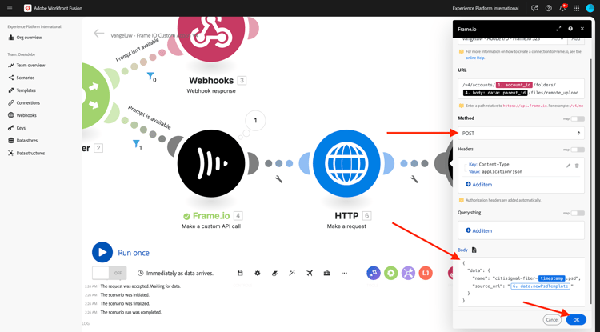600x332 pixels.
Task: Open scenario settings gear icon
Action: tap(258, 273)
